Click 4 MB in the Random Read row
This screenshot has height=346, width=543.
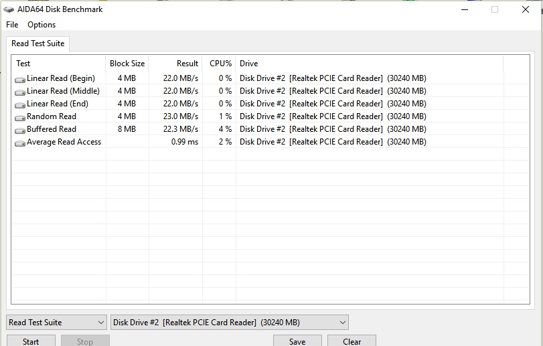tap(127, 116)
